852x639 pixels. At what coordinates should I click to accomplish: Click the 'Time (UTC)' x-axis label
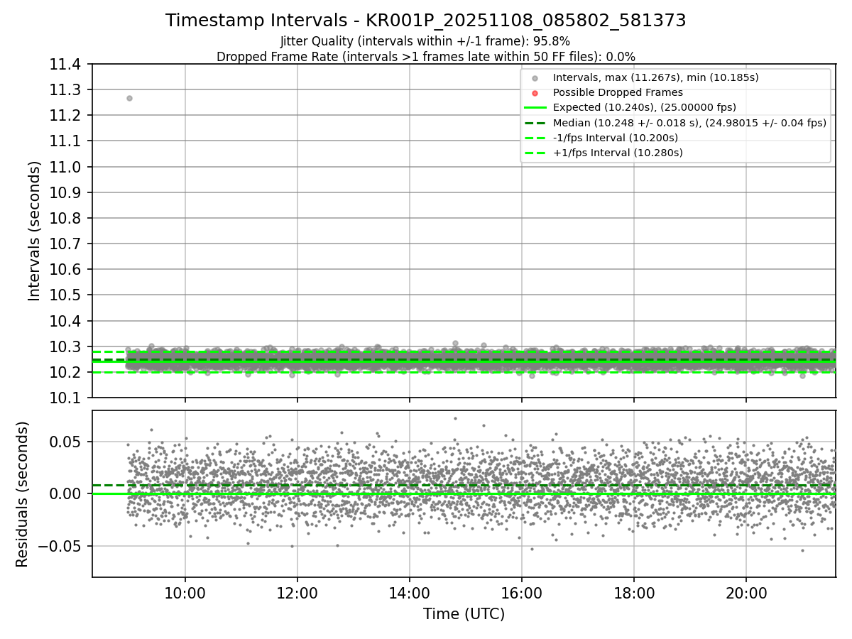[464, 614]
